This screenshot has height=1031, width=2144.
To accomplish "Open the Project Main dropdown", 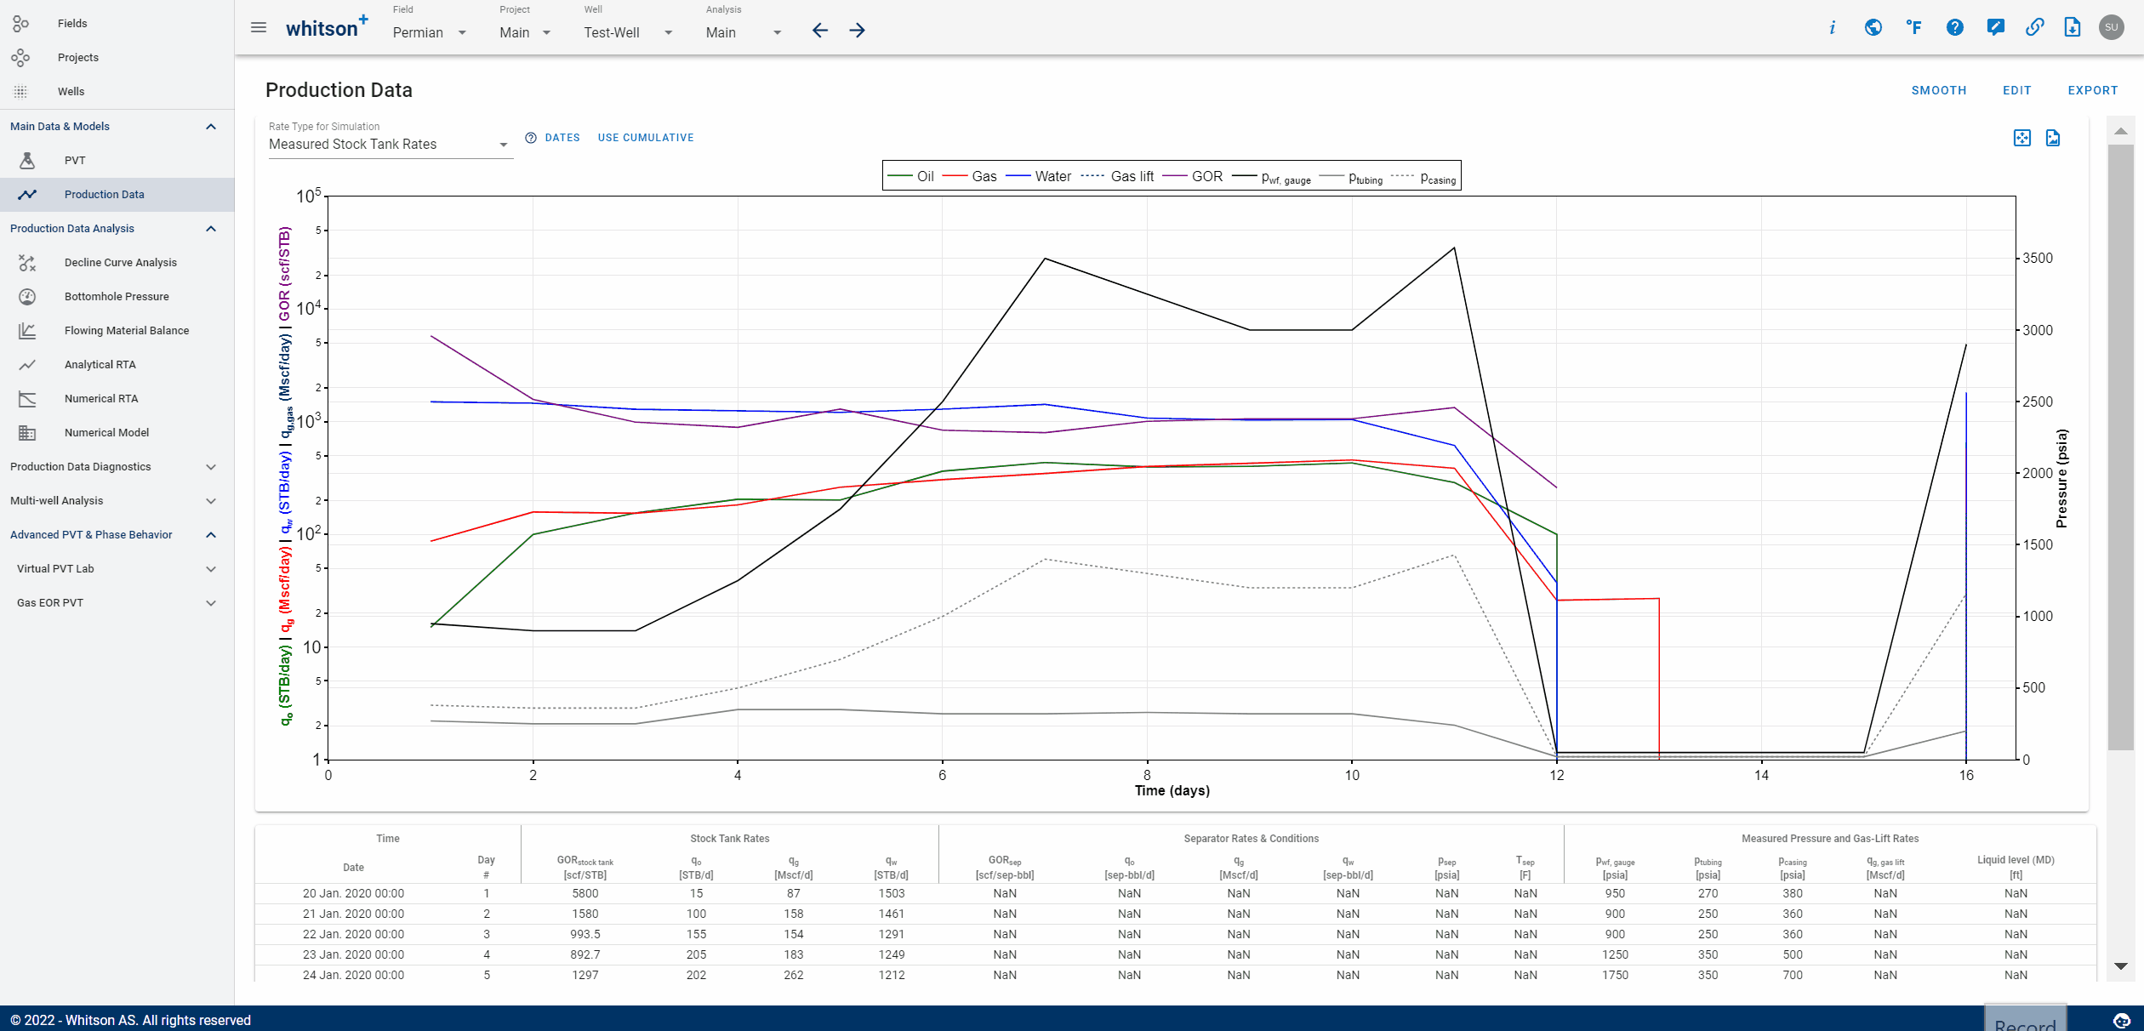I will (x=525, y=32).
